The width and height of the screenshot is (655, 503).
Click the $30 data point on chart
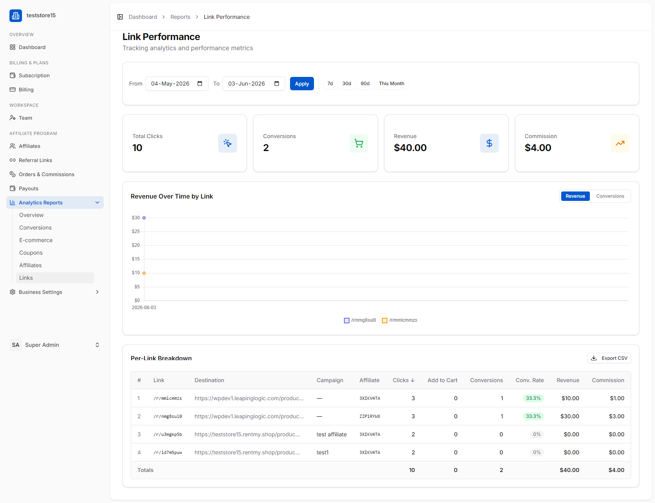point(144,218)
